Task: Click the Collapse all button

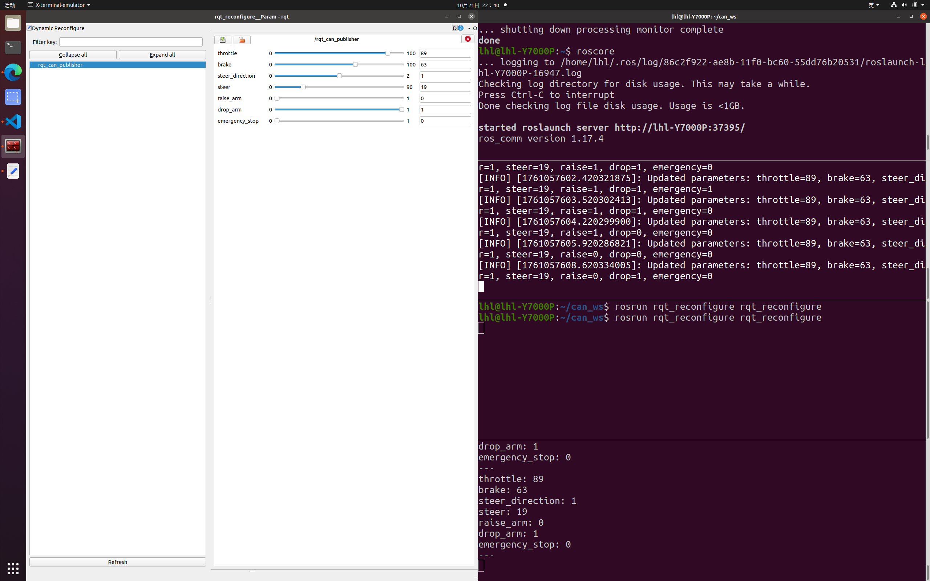Action: [x=73, y=54]
